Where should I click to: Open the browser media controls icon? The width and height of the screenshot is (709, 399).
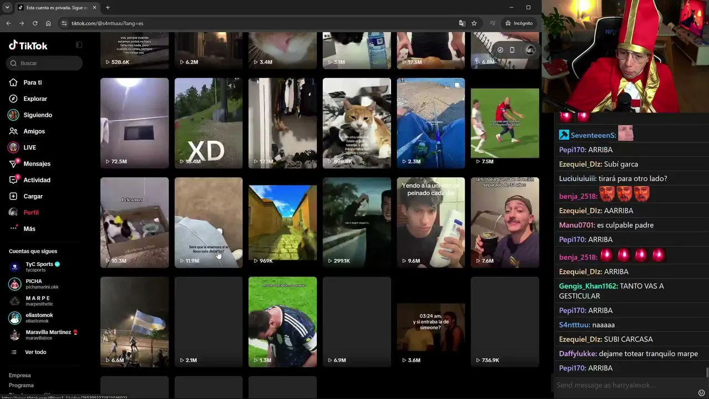[x=492, y=23]
